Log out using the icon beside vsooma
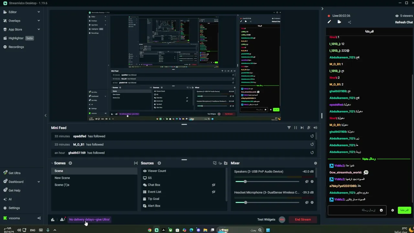 click(38, 218)
